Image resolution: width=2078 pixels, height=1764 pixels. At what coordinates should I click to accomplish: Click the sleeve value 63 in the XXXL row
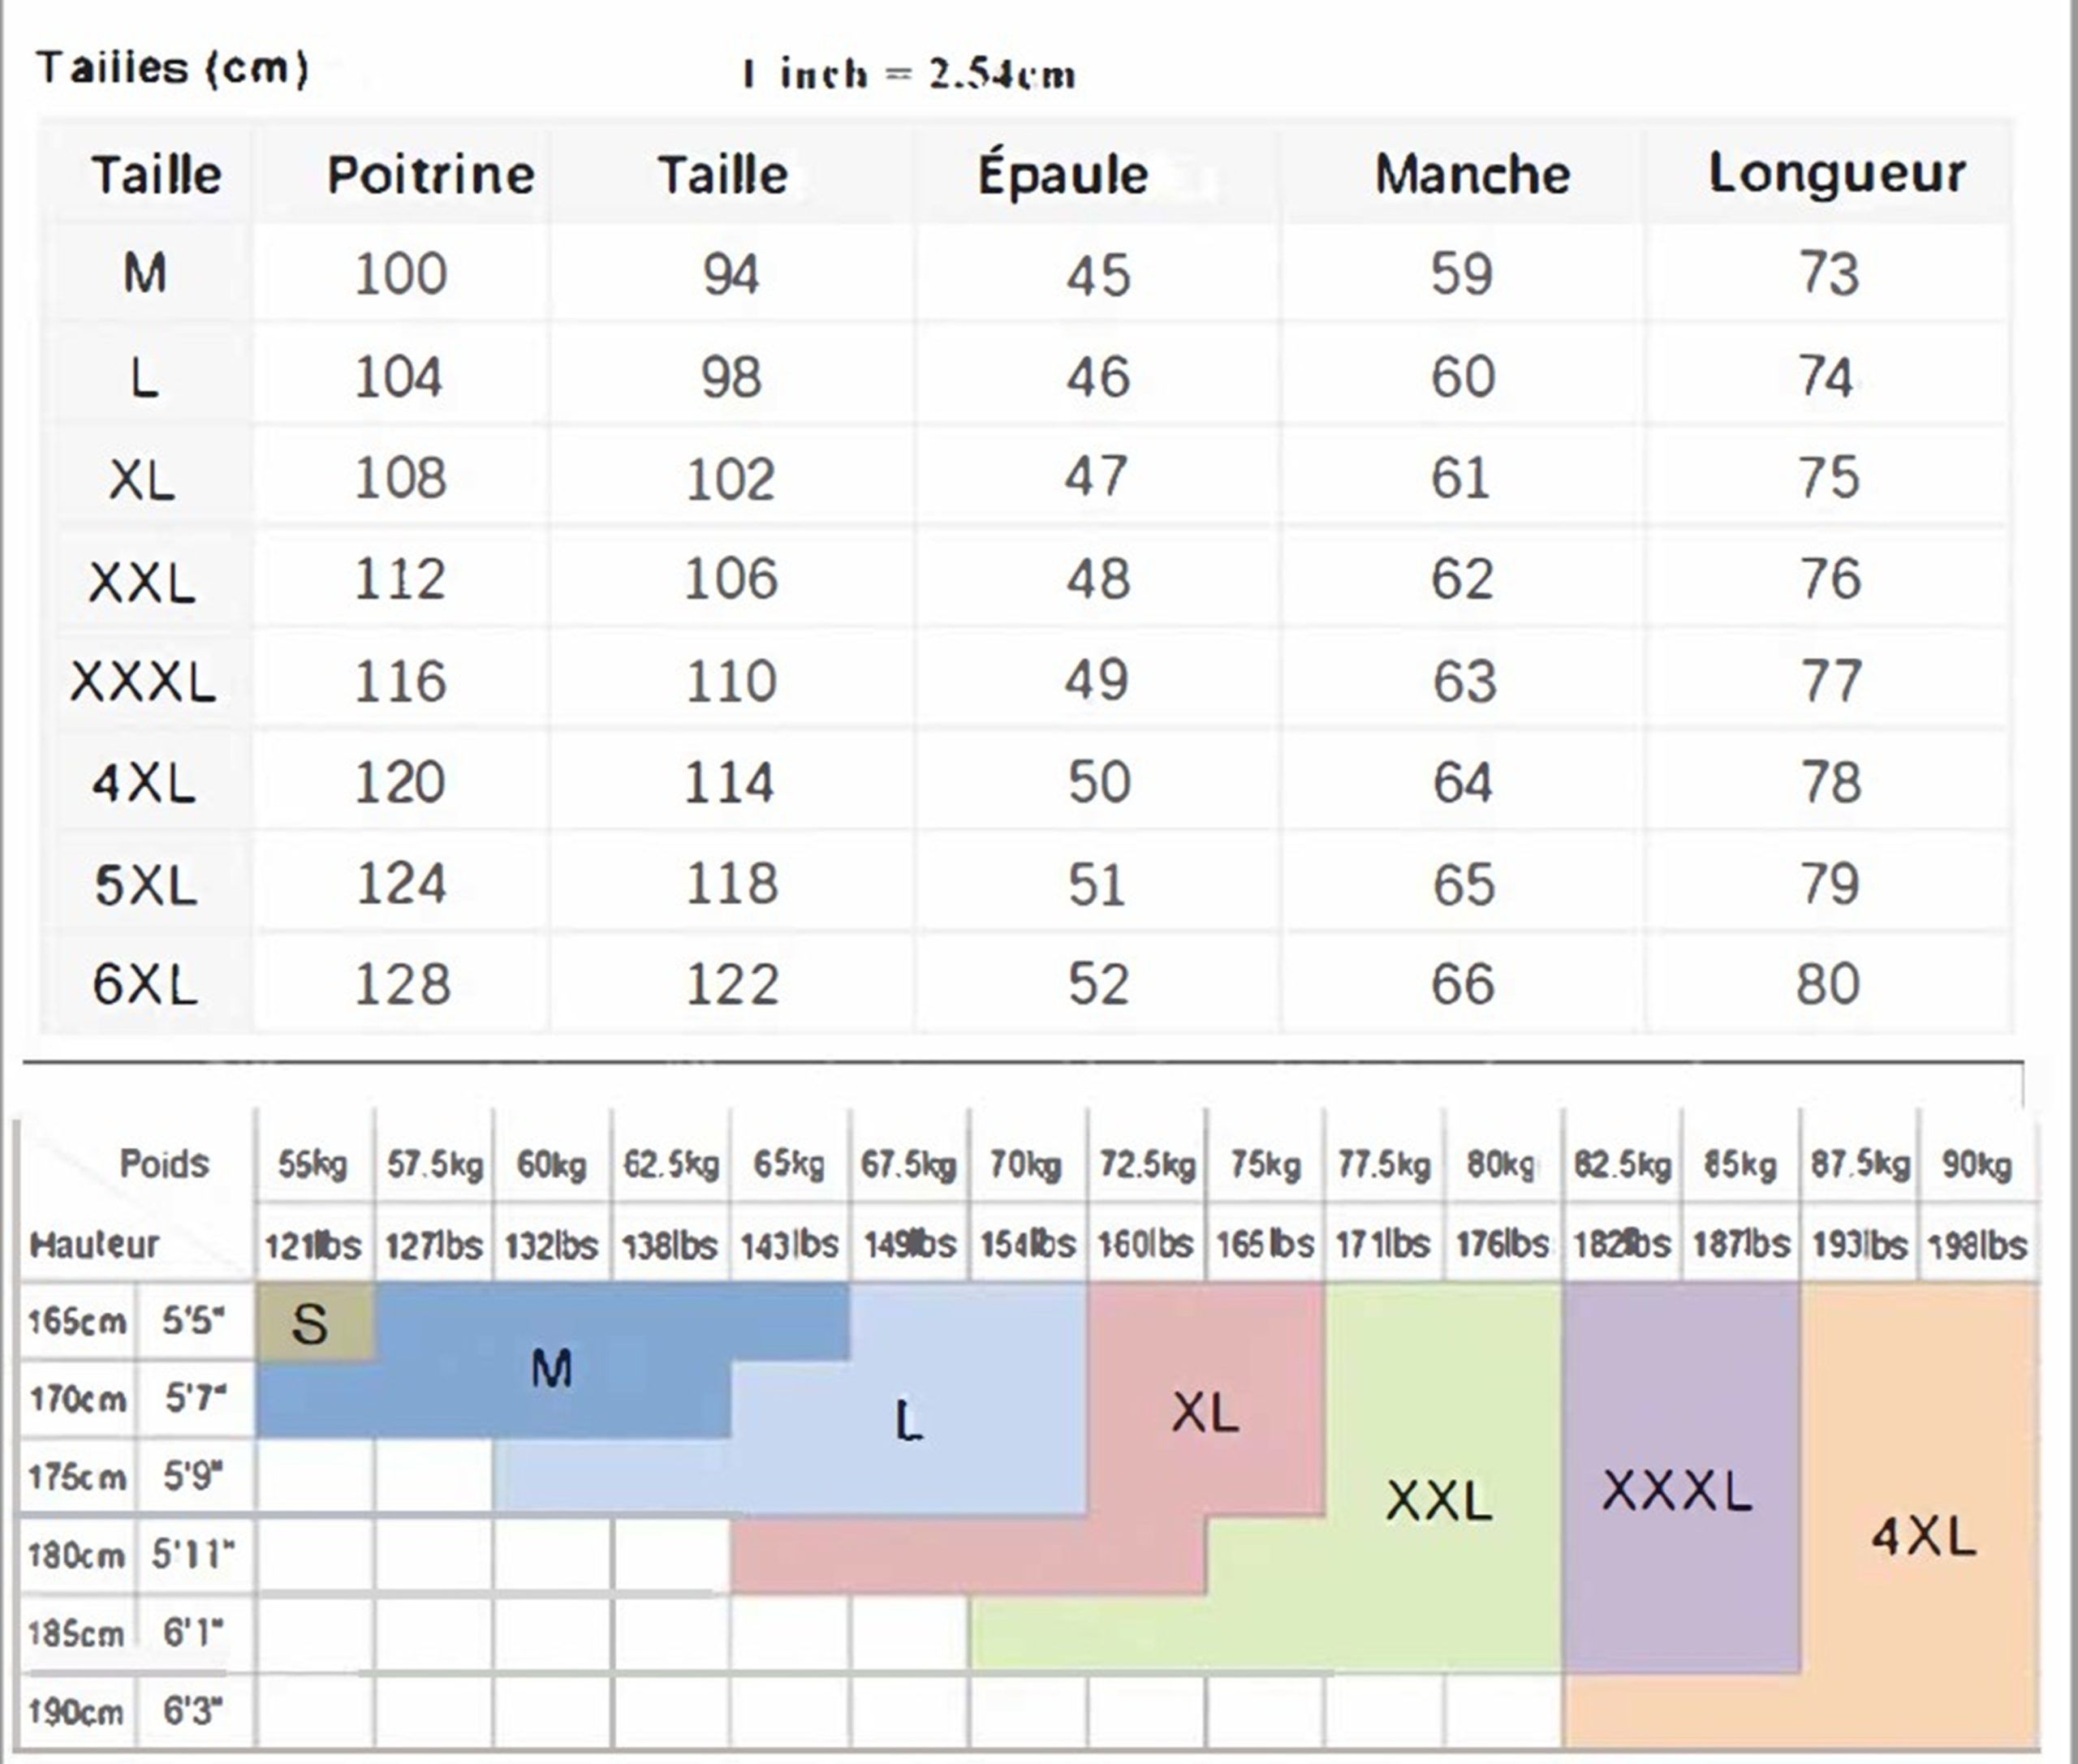click(1464, 682)
